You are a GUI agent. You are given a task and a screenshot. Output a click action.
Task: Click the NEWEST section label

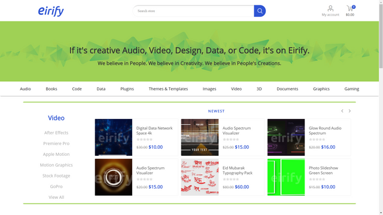[x=217, y=111]
